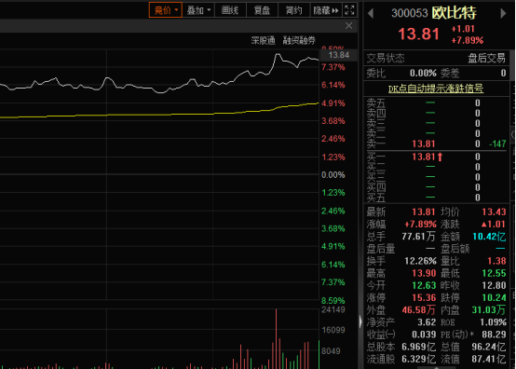Click the 13.84 price marker on chart
The image size is (516, 369).
click(339, 55)
